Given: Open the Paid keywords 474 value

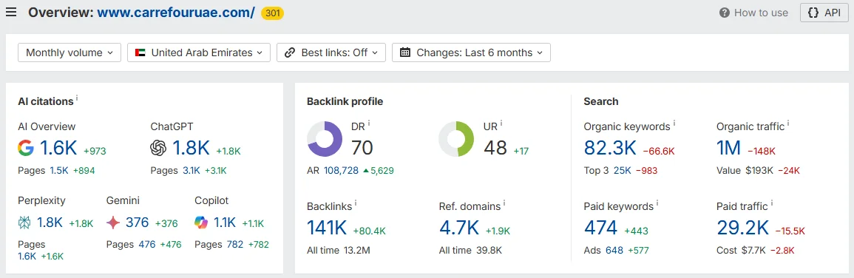Looking at the screenshot, I should click(x=600, y=227).
